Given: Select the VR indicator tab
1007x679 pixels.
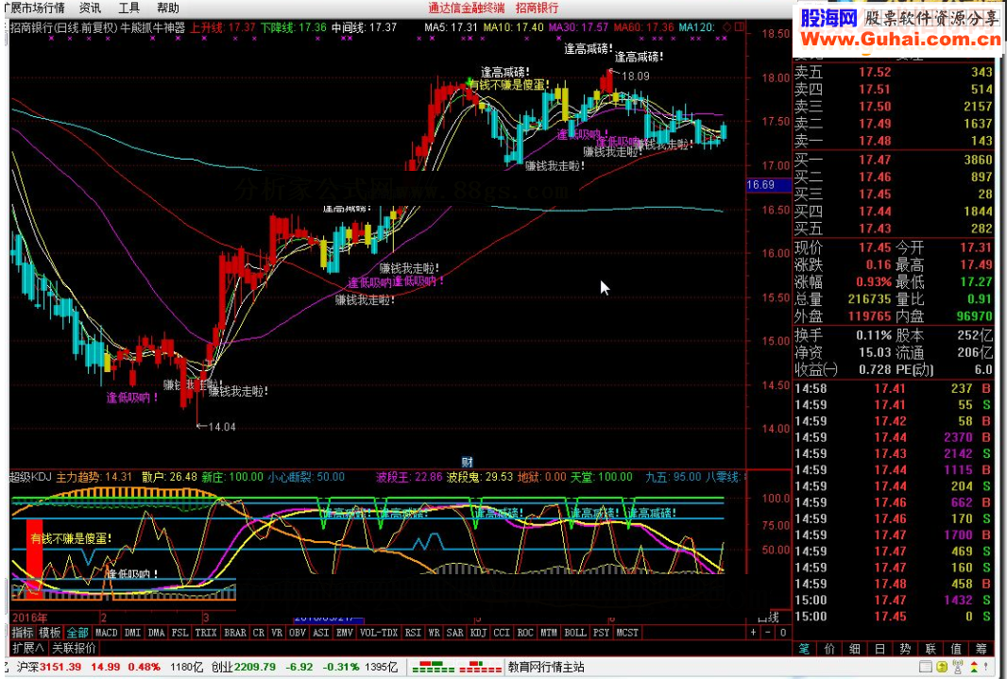Looking at the screenshot, I should (x=277, y=633).
